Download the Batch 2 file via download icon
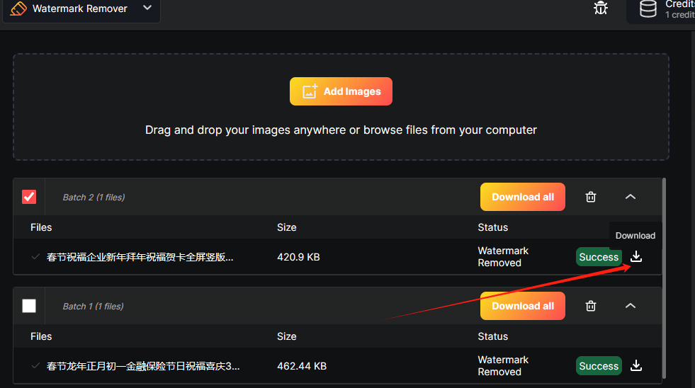 (x=636, y=257)
